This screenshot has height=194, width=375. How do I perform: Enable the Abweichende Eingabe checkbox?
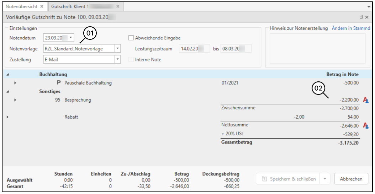coord(131,38)
